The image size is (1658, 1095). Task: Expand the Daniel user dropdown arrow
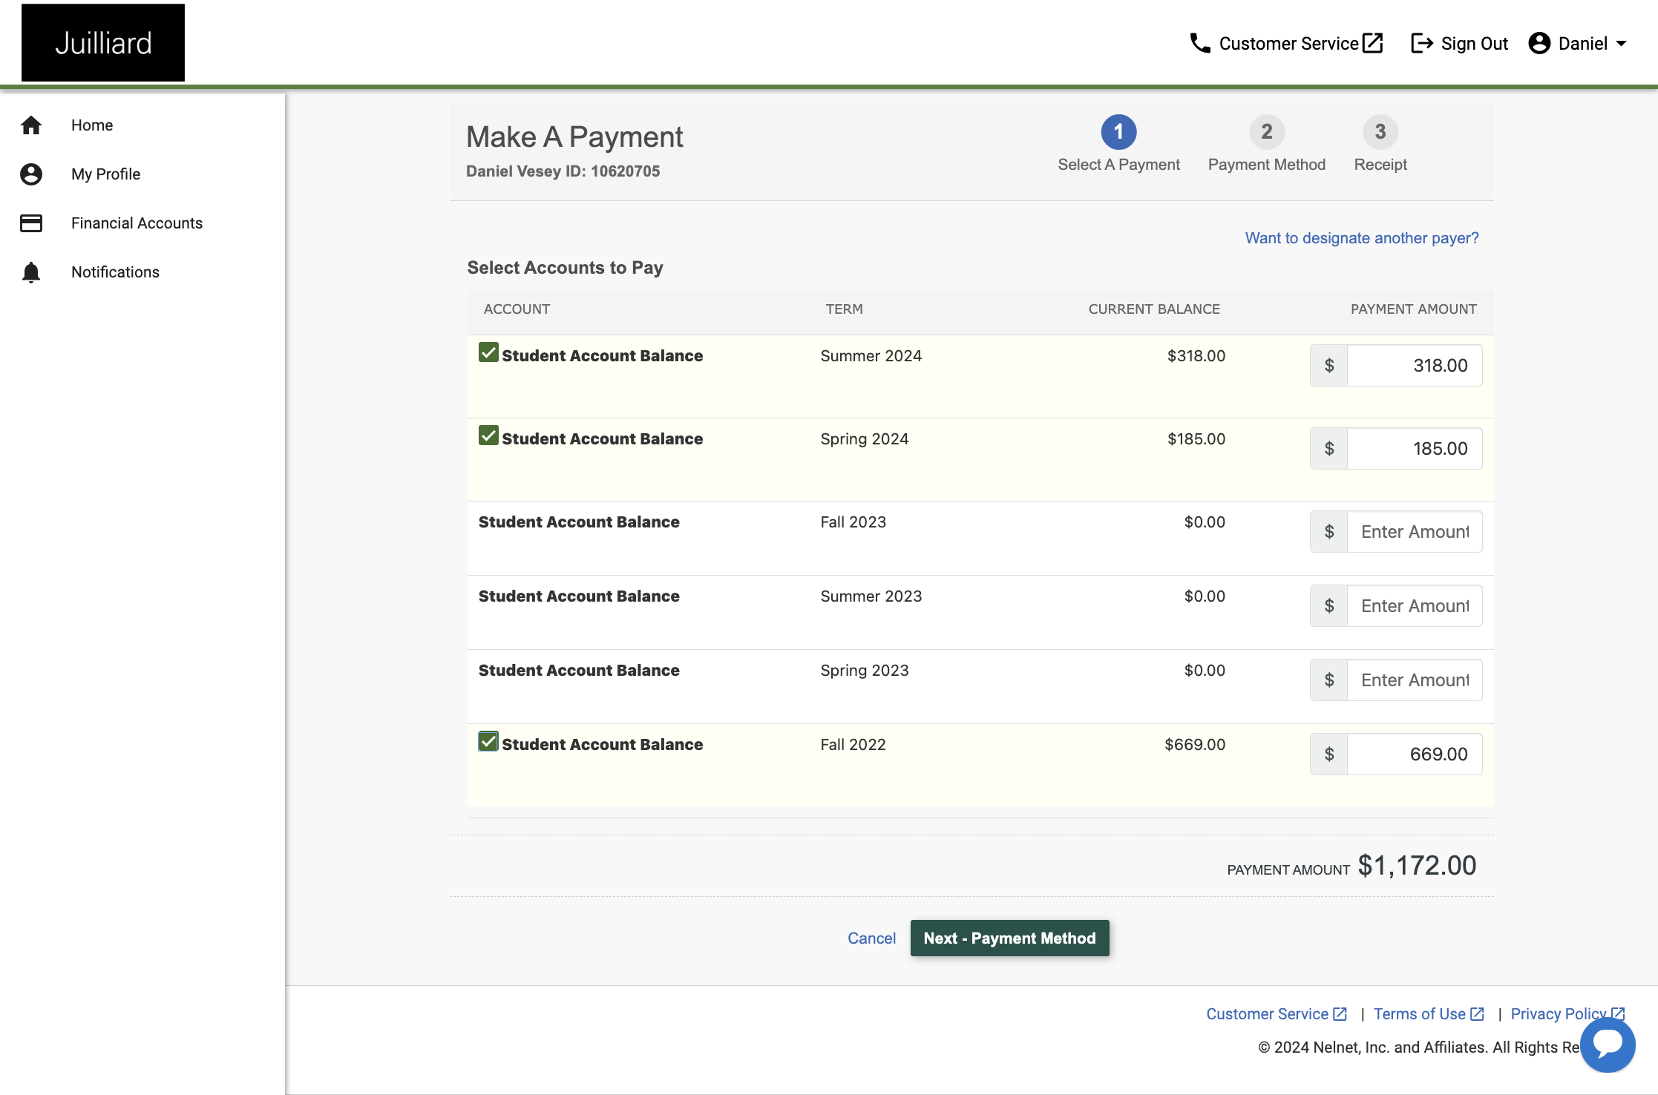click(1622, 44)
